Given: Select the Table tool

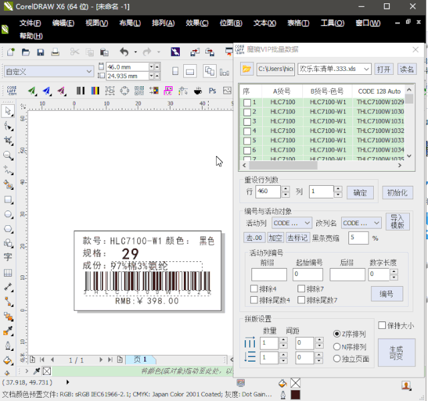Looking at the screenshot, I should [x=8, y=273].
